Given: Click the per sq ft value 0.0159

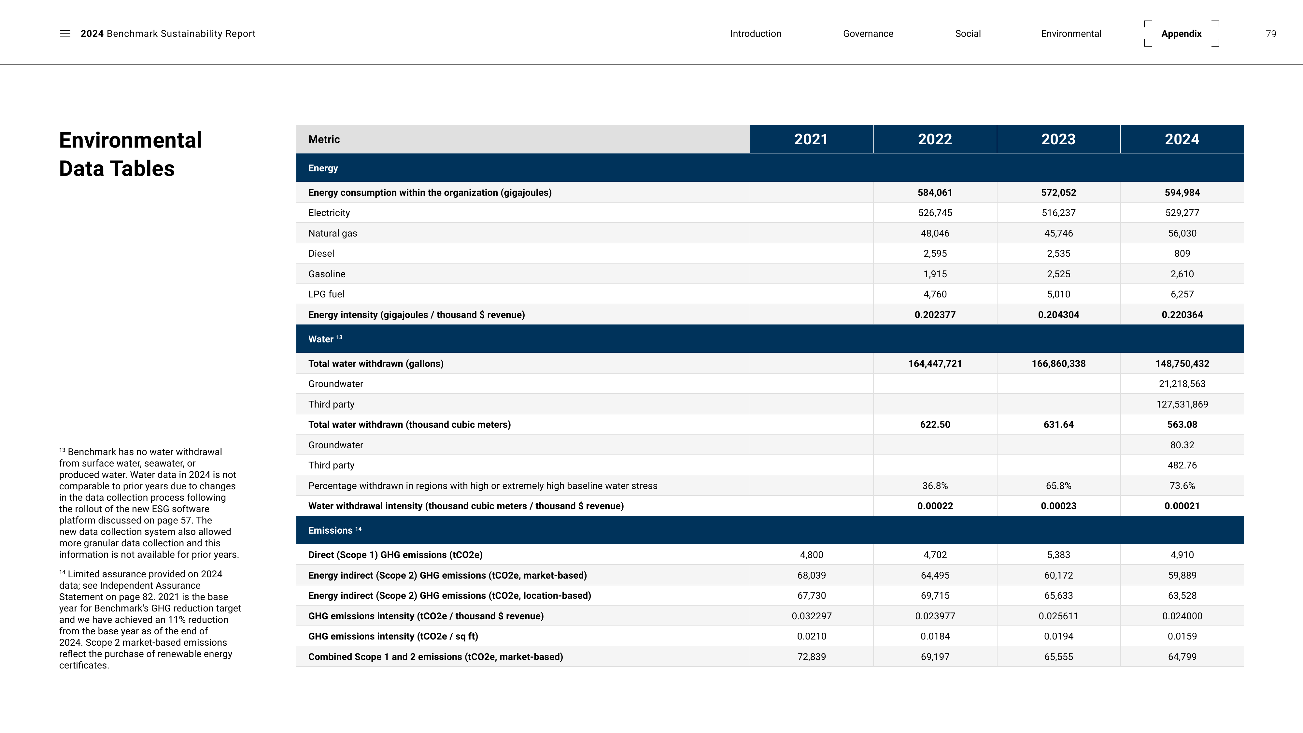Looking at the screenshot, I should coord(1182,636).
